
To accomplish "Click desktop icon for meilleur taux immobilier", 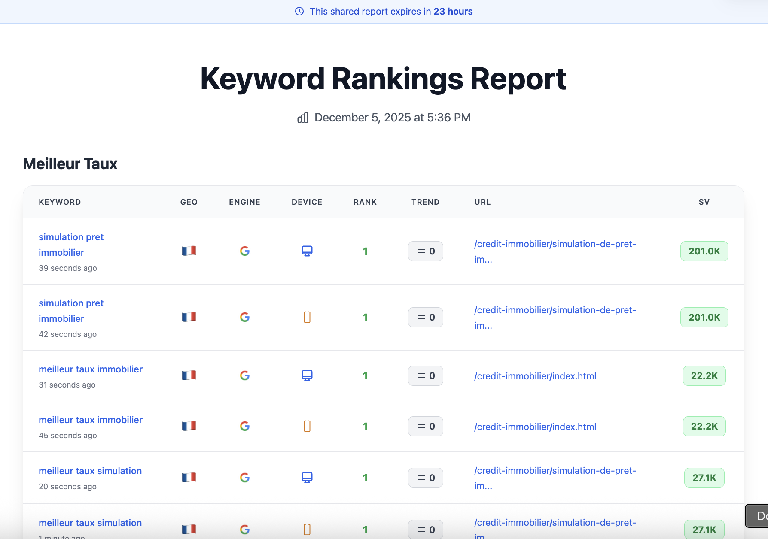I will [307, 375].
